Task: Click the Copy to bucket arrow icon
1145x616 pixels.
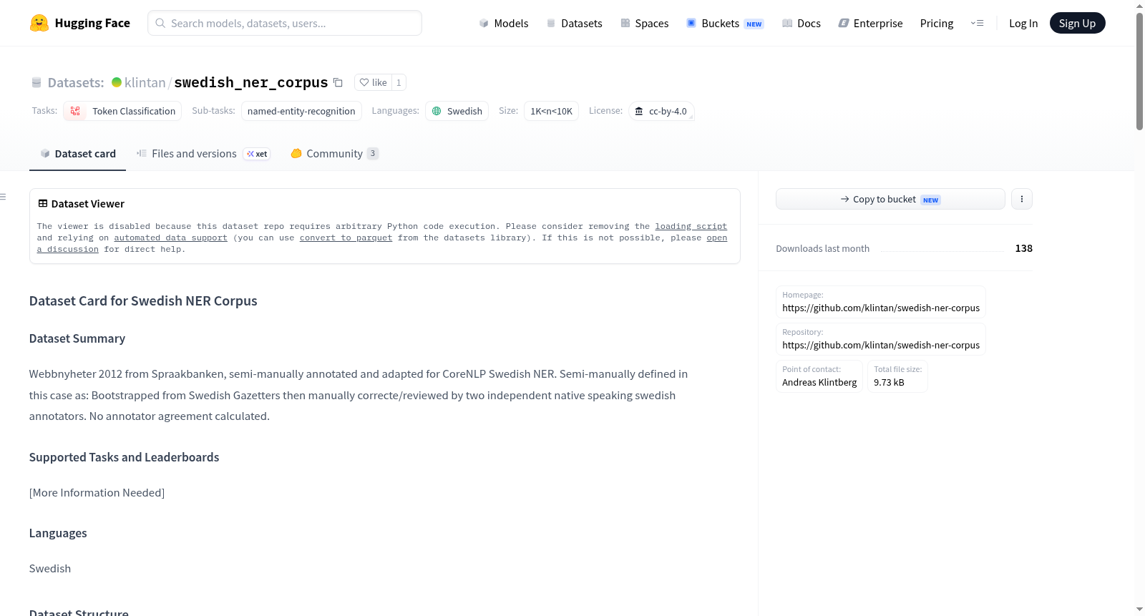Action: pyautogui.click(x=845, y=199)
